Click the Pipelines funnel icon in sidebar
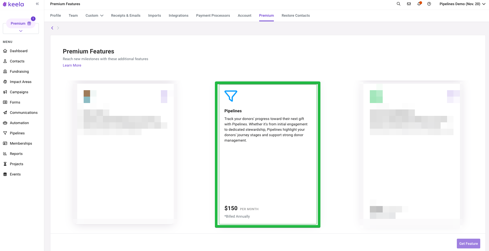Image resolution: width=489 pixels, height=251 pixels. pyautogui.click(x=5, y=133)
